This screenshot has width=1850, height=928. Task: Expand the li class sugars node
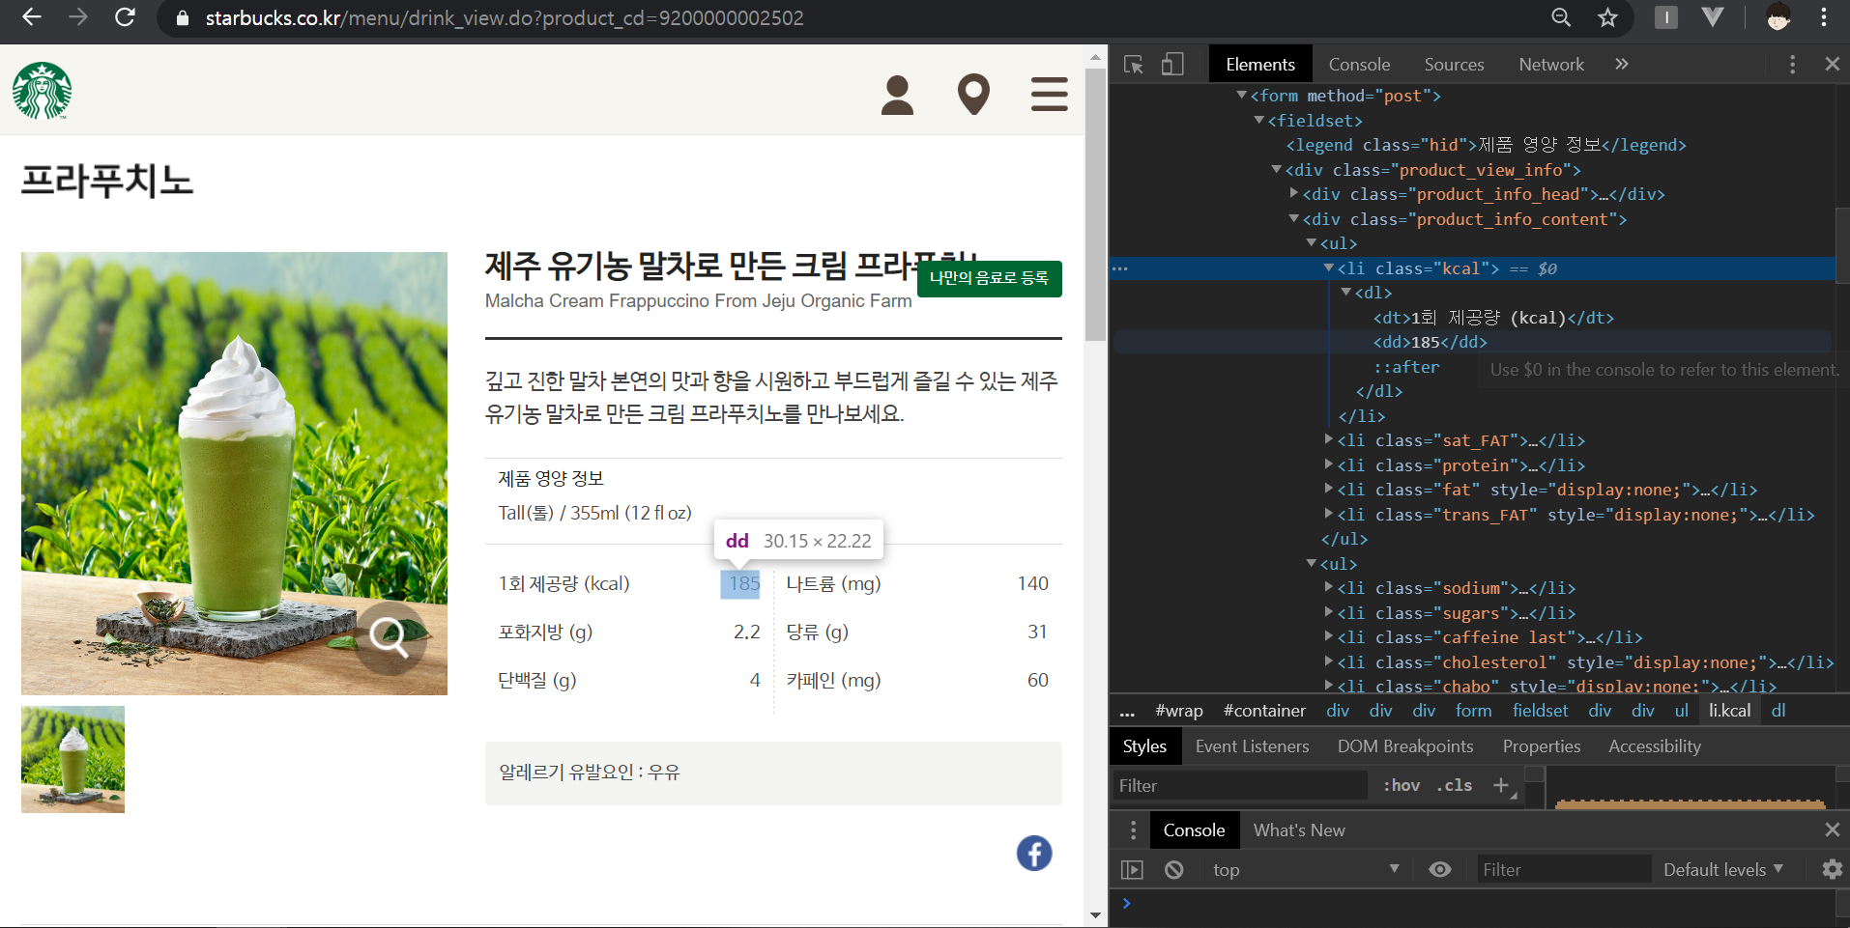point(1329,612)
